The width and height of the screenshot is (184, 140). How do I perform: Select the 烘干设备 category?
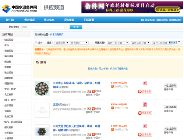pos(9,105)
